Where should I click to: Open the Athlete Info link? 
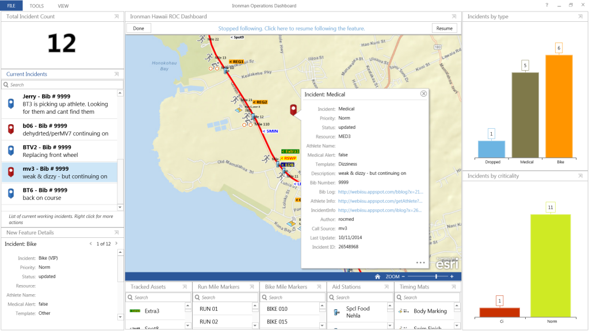(x=380, y=201)
